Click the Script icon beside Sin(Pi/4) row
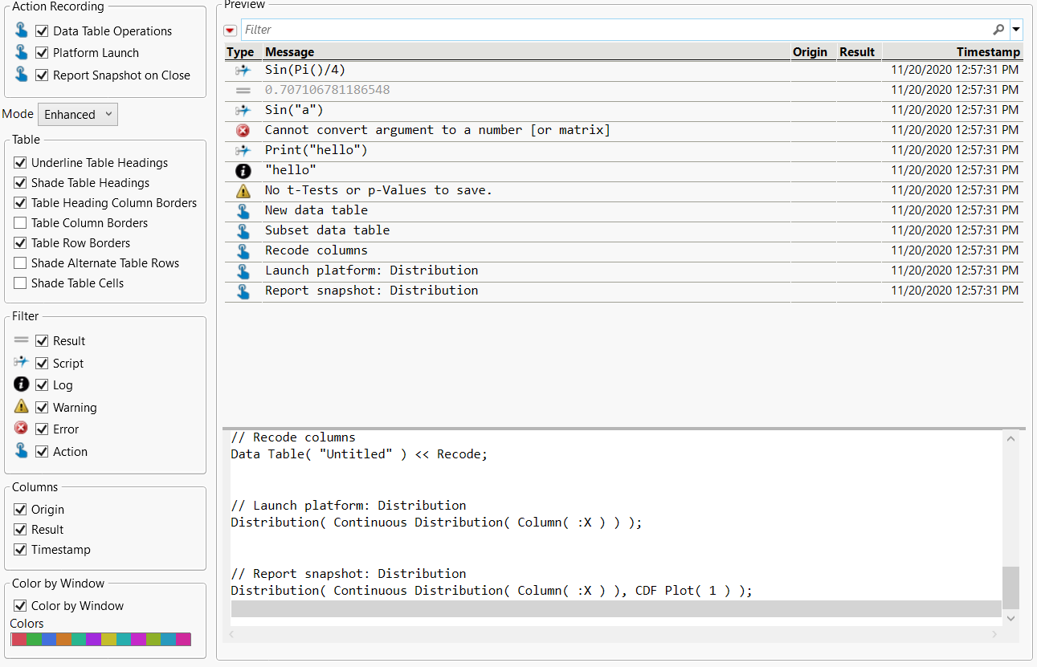The image size is (1037, 667). click(x=243, y=70)
